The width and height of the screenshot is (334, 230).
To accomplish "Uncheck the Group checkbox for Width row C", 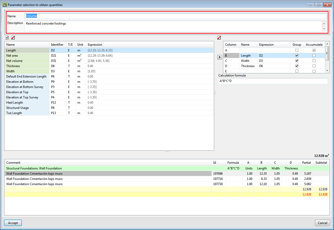I will (x=297, y=61).
